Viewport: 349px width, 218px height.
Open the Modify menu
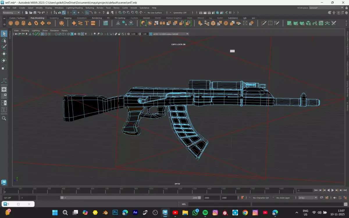[x=39, y=8]
